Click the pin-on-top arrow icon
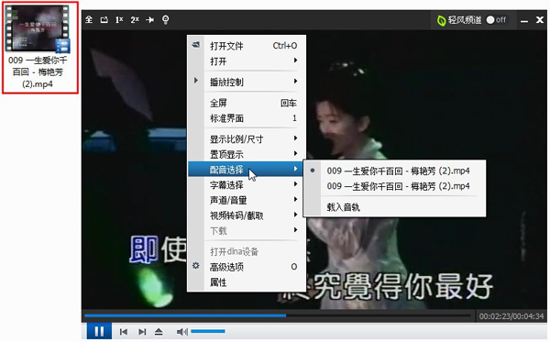 150,19
